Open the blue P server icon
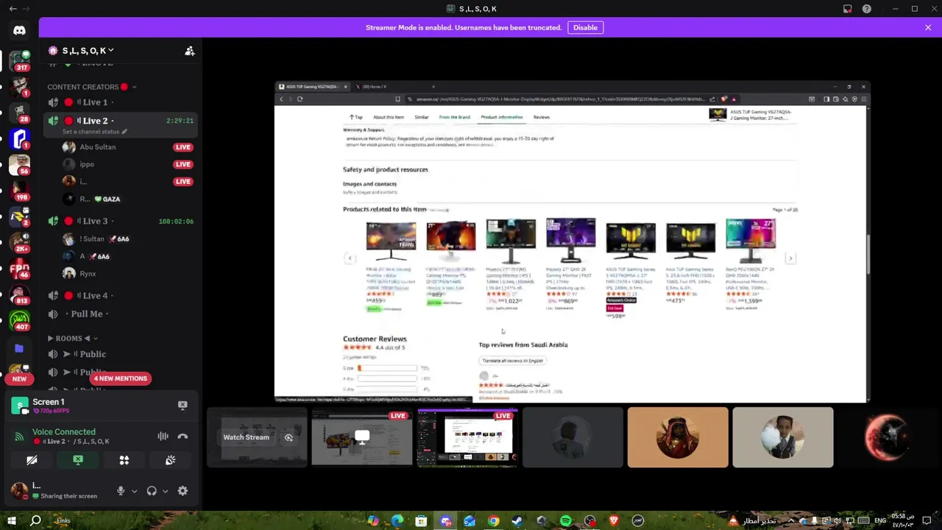The image size is (942, 530). pyautogui.click(x=19, y=138)
